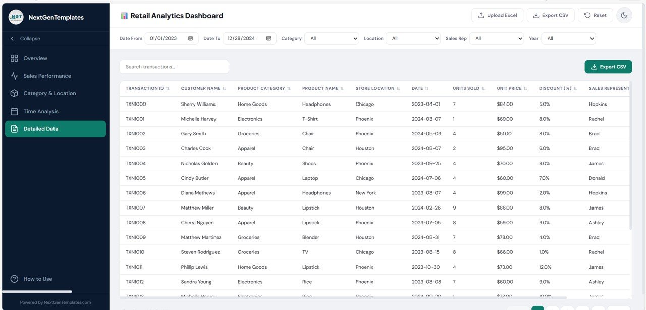This screenshot has height=310, width=646.
Task: Click the Time Analysis calendar icon
Action: 14,111
